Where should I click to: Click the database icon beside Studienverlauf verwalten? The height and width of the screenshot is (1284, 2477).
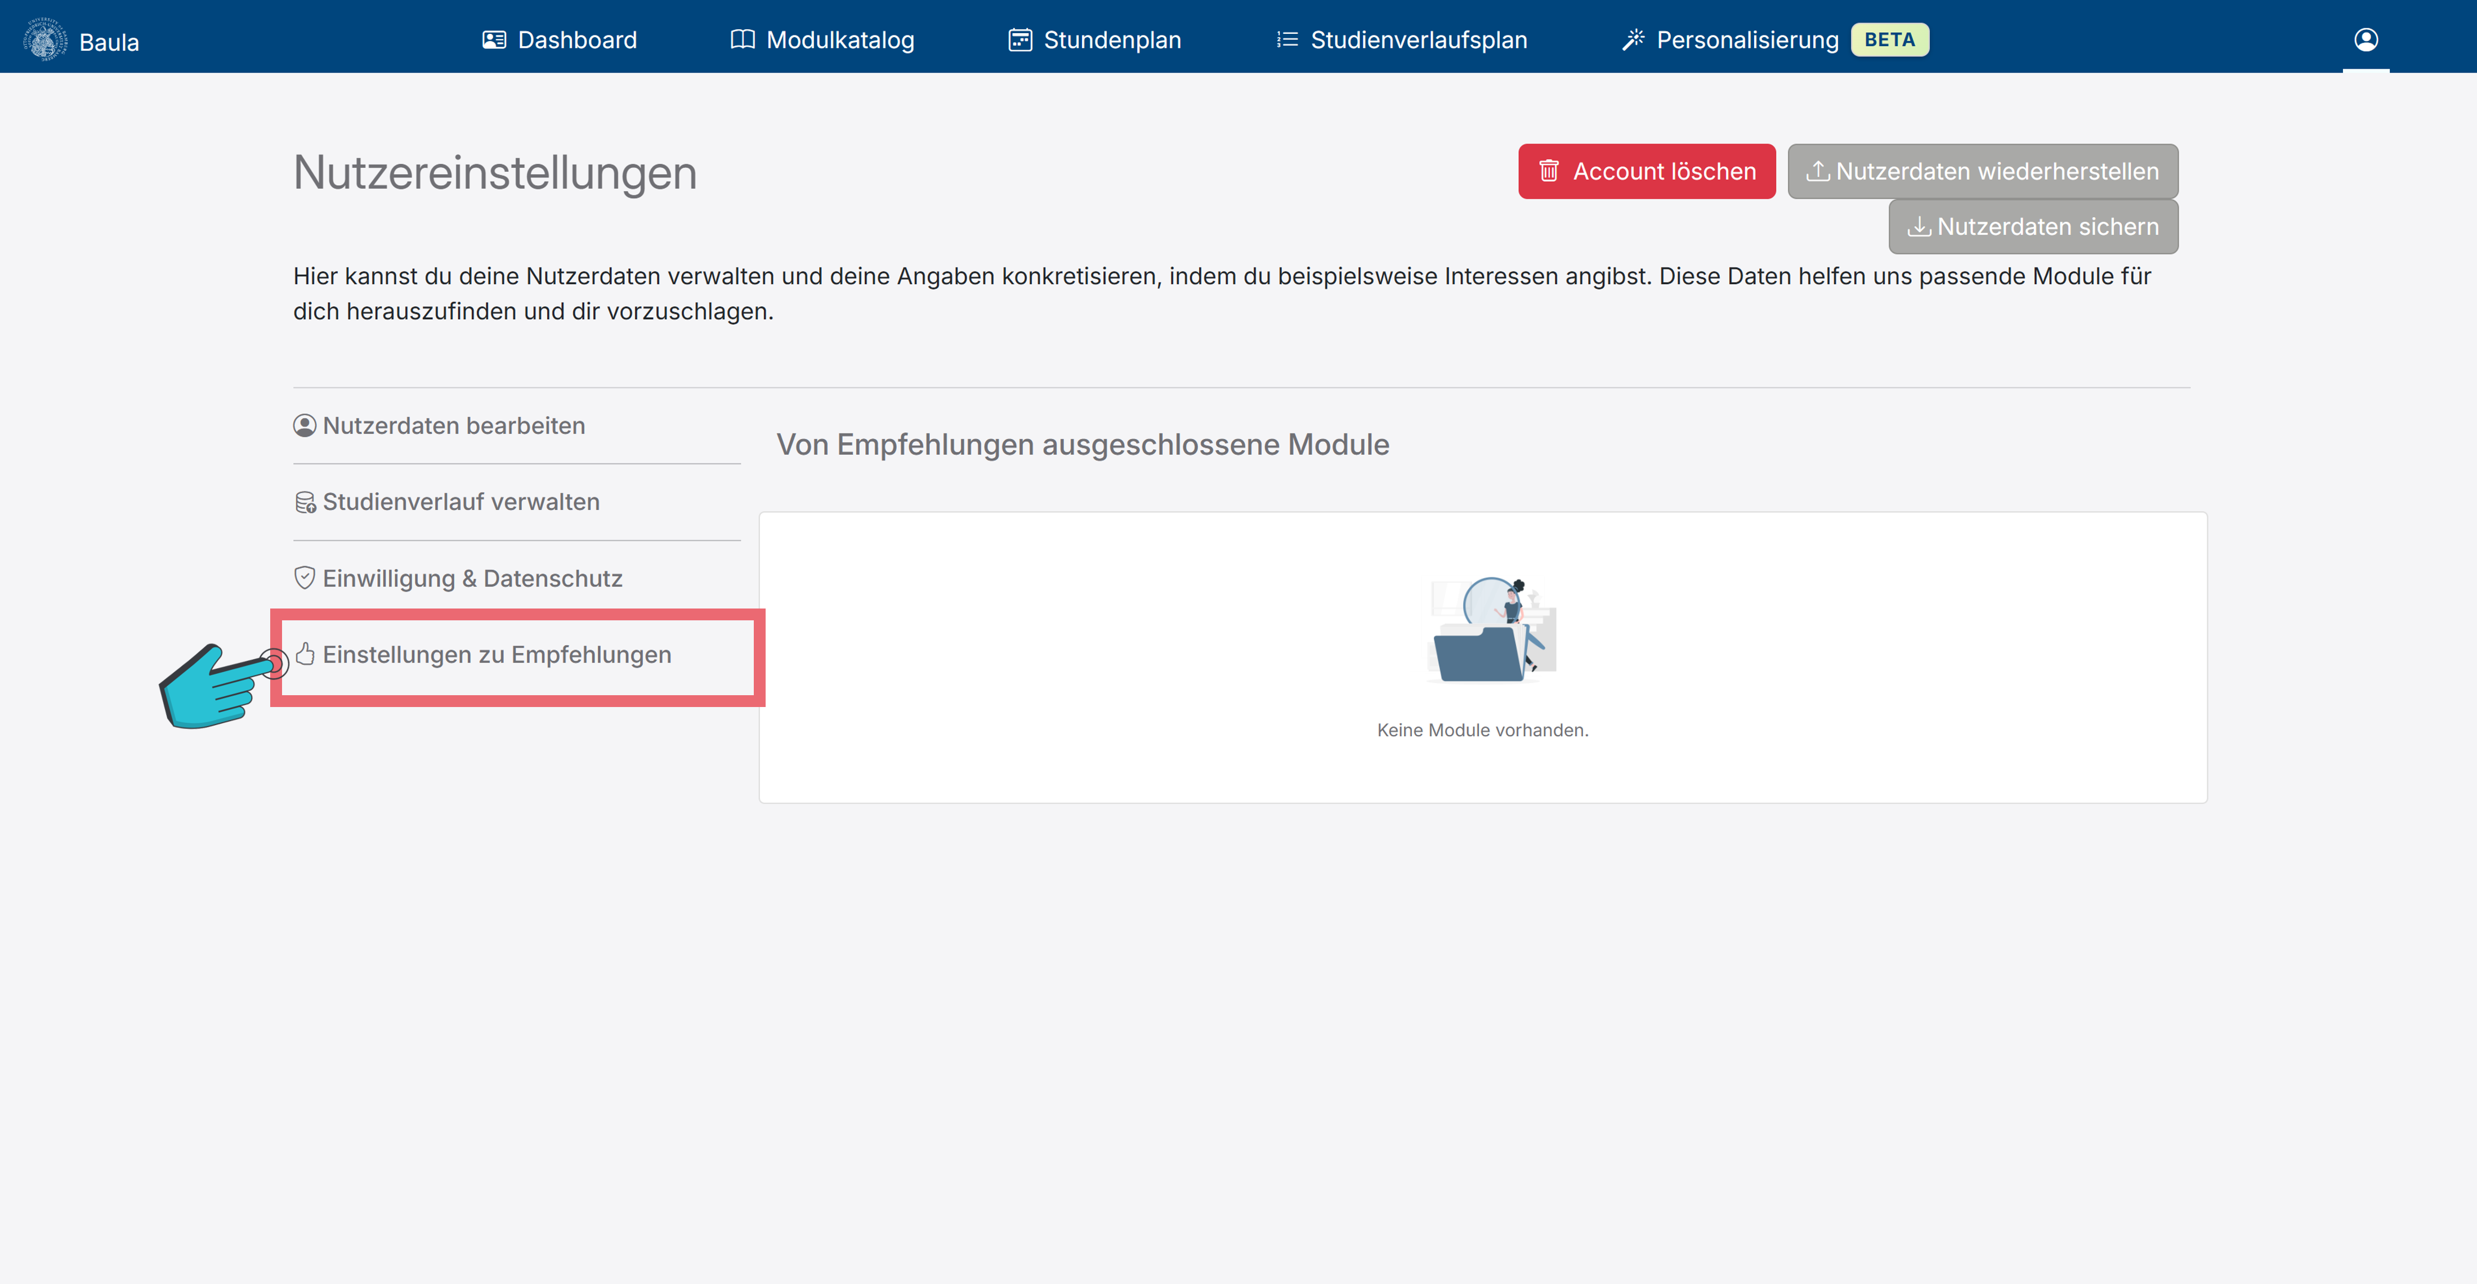[305, 502]
